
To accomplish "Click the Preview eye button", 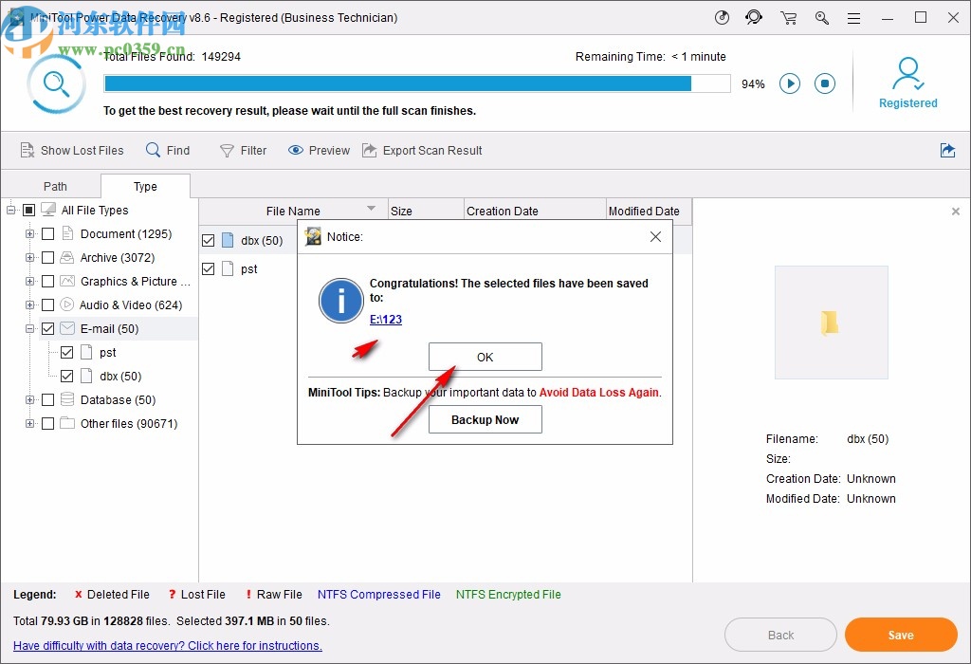I will pos(319,151).
